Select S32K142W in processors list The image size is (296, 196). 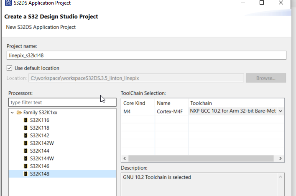pos(42,143)
